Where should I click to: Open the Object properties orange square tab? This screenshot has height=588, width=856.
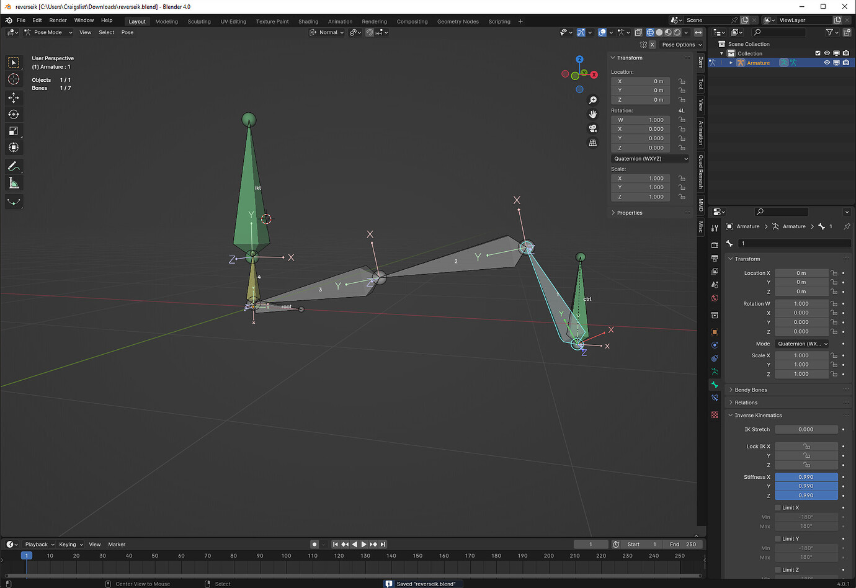point(715,332)
